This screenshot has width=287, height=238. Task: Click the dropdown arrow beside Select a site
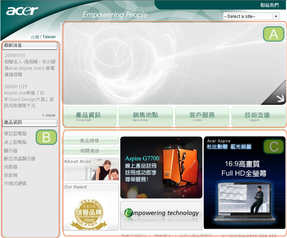276,16
